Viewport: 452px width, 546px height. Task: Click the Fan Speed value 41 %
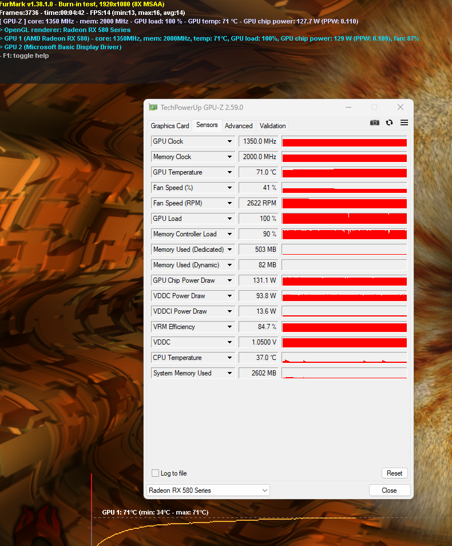(x=259, y=188)
